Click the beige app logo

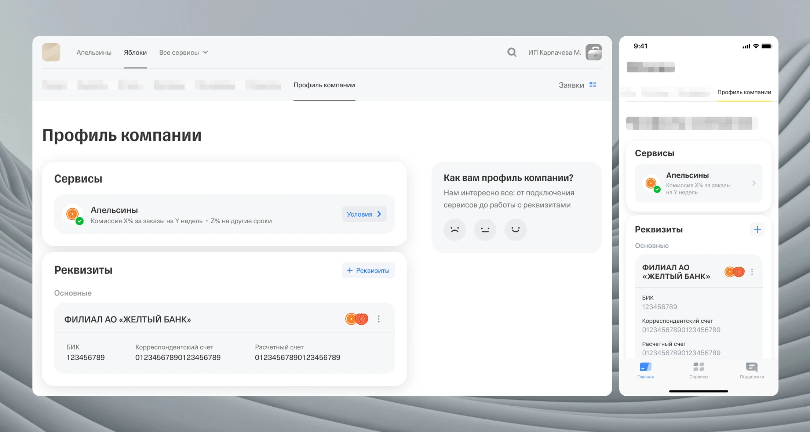[51, 52]
